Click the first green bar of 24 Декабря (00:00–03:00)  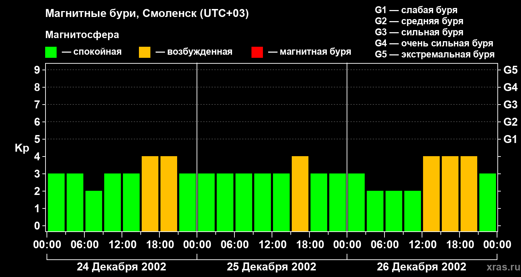pos(56,202)
